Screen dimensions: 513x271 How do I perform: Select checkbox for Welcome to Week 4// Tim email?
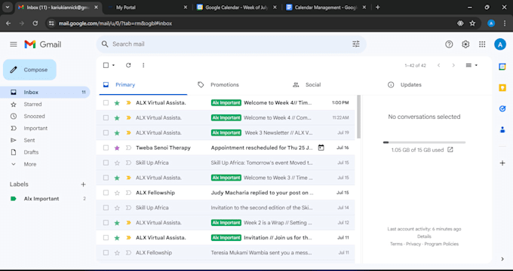point(106,103)
